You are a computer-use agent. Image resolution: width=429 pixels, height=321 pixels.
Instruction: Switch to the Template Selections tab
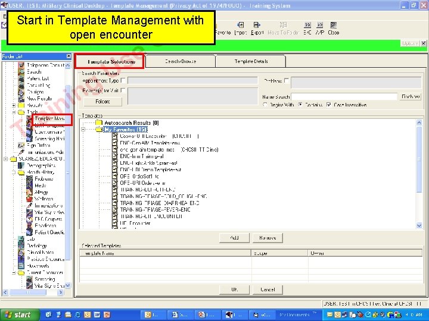click(x=110, y=61)
